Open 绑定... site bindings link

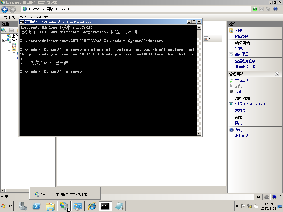tap(241, 49)
